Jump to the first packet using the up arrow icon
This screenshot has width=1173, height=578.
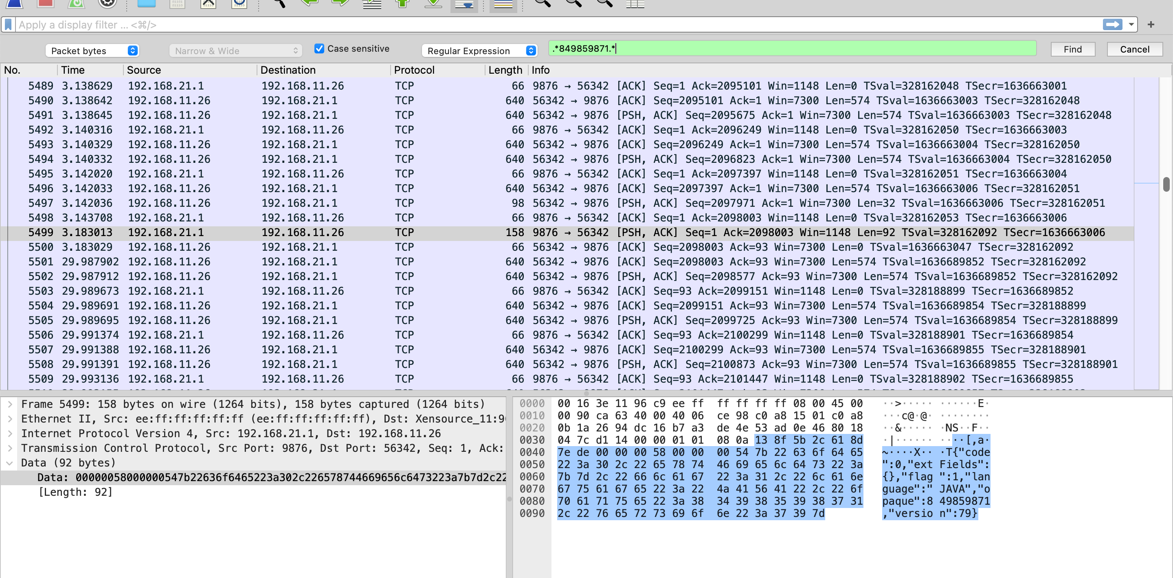402,4
